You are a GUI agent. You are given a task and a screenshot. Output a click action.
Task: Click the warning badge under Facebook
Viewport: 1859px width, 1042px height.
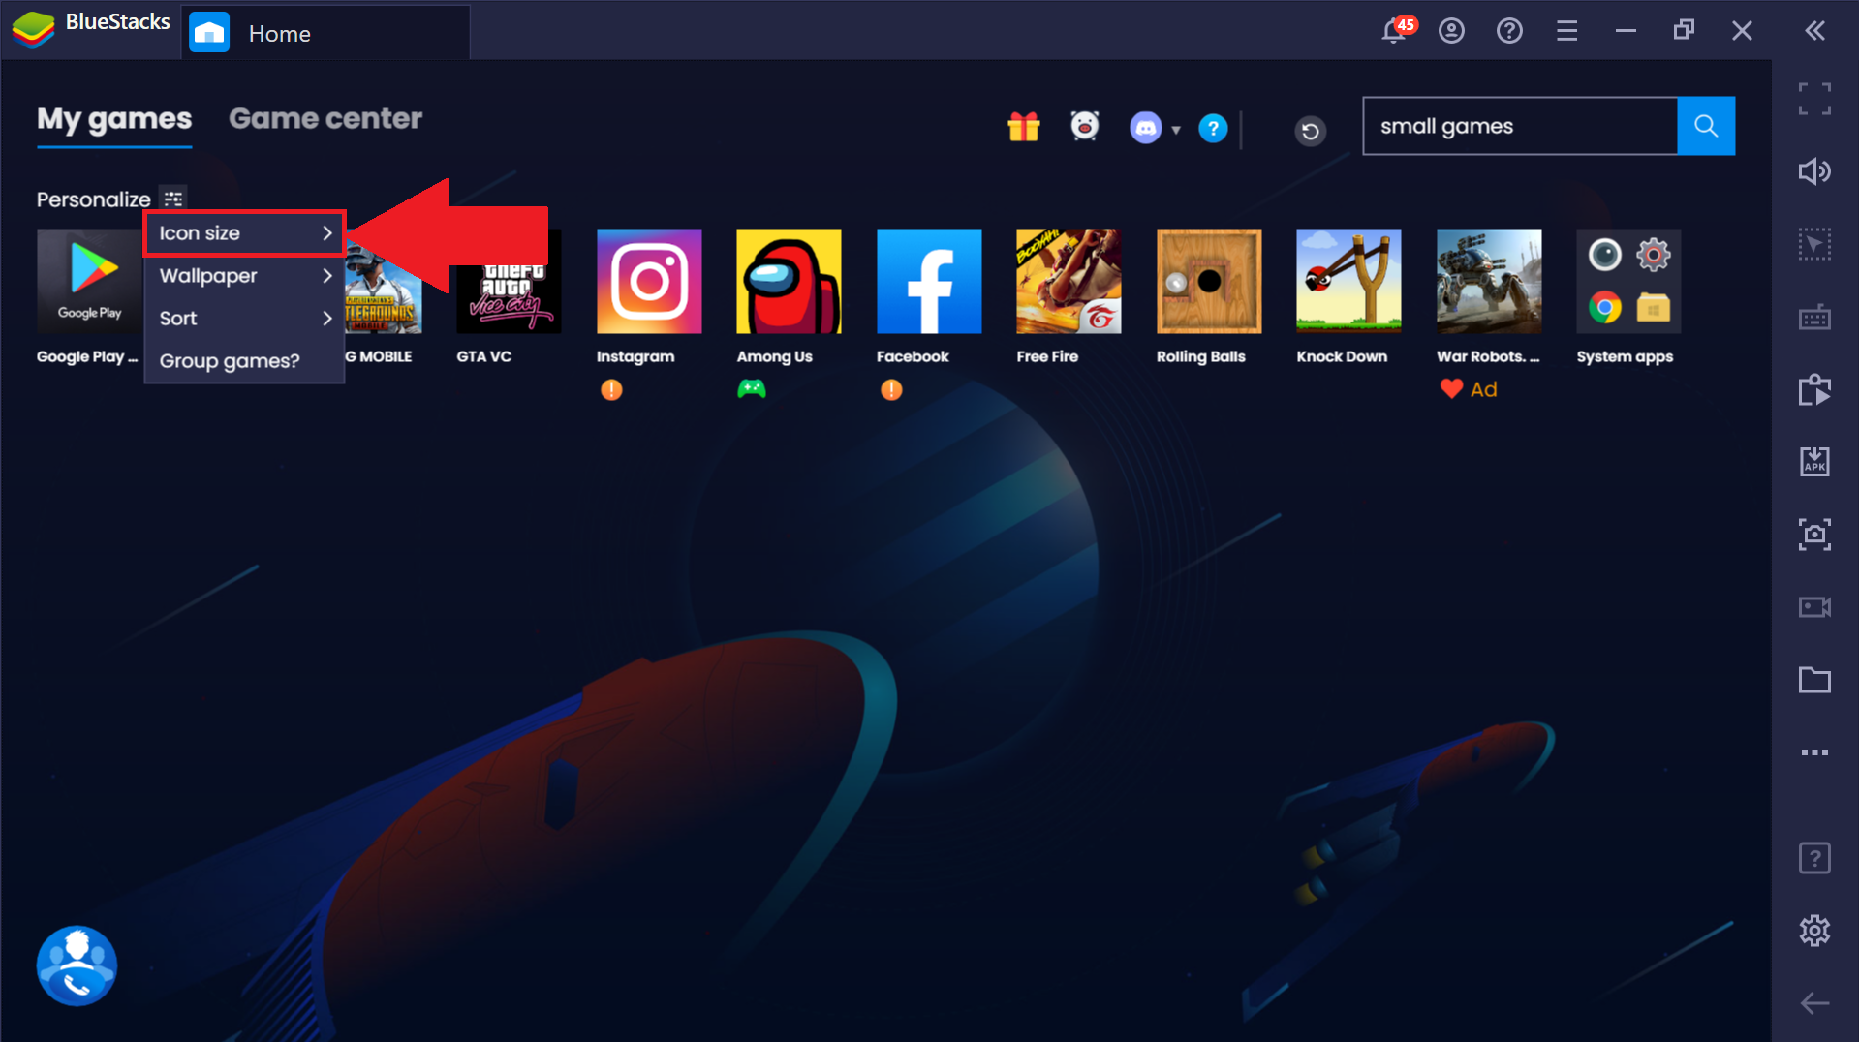pyautogui.click(x=891, y=389)
